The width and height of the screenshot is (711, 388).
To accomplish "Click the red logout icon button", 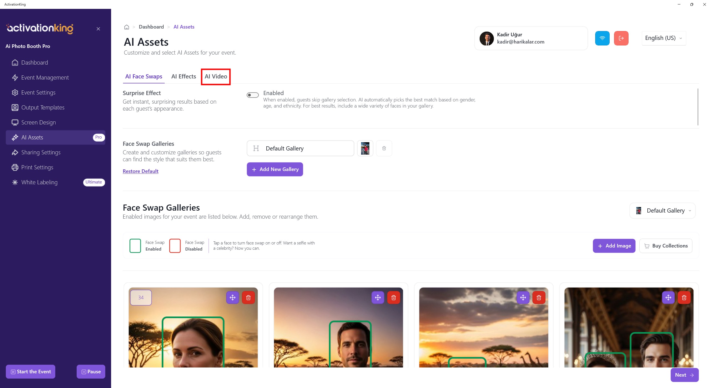I will pyautogui.click(x=621, y=38).
